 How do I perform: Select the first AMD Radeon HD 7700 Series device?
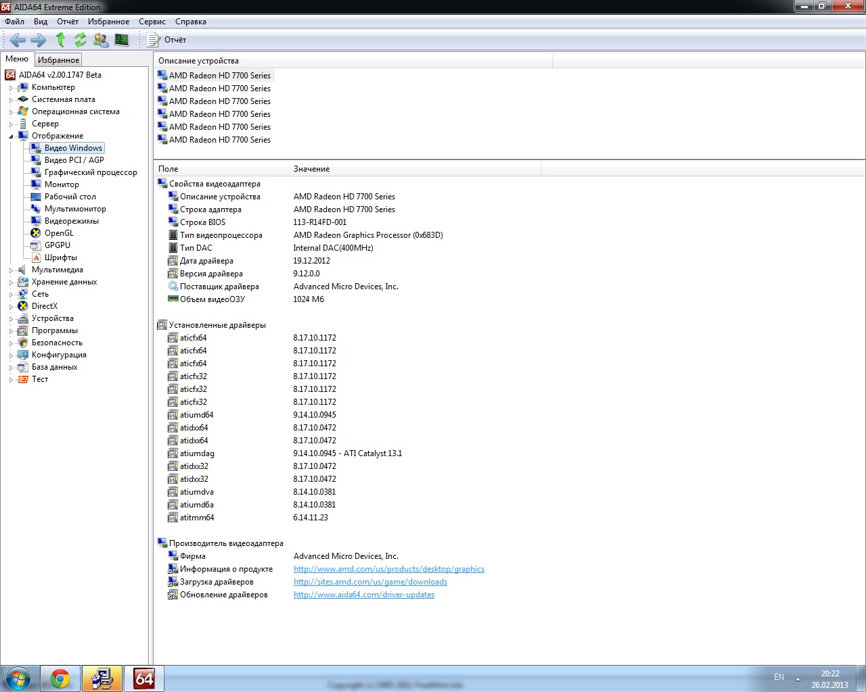click(219, 76)
